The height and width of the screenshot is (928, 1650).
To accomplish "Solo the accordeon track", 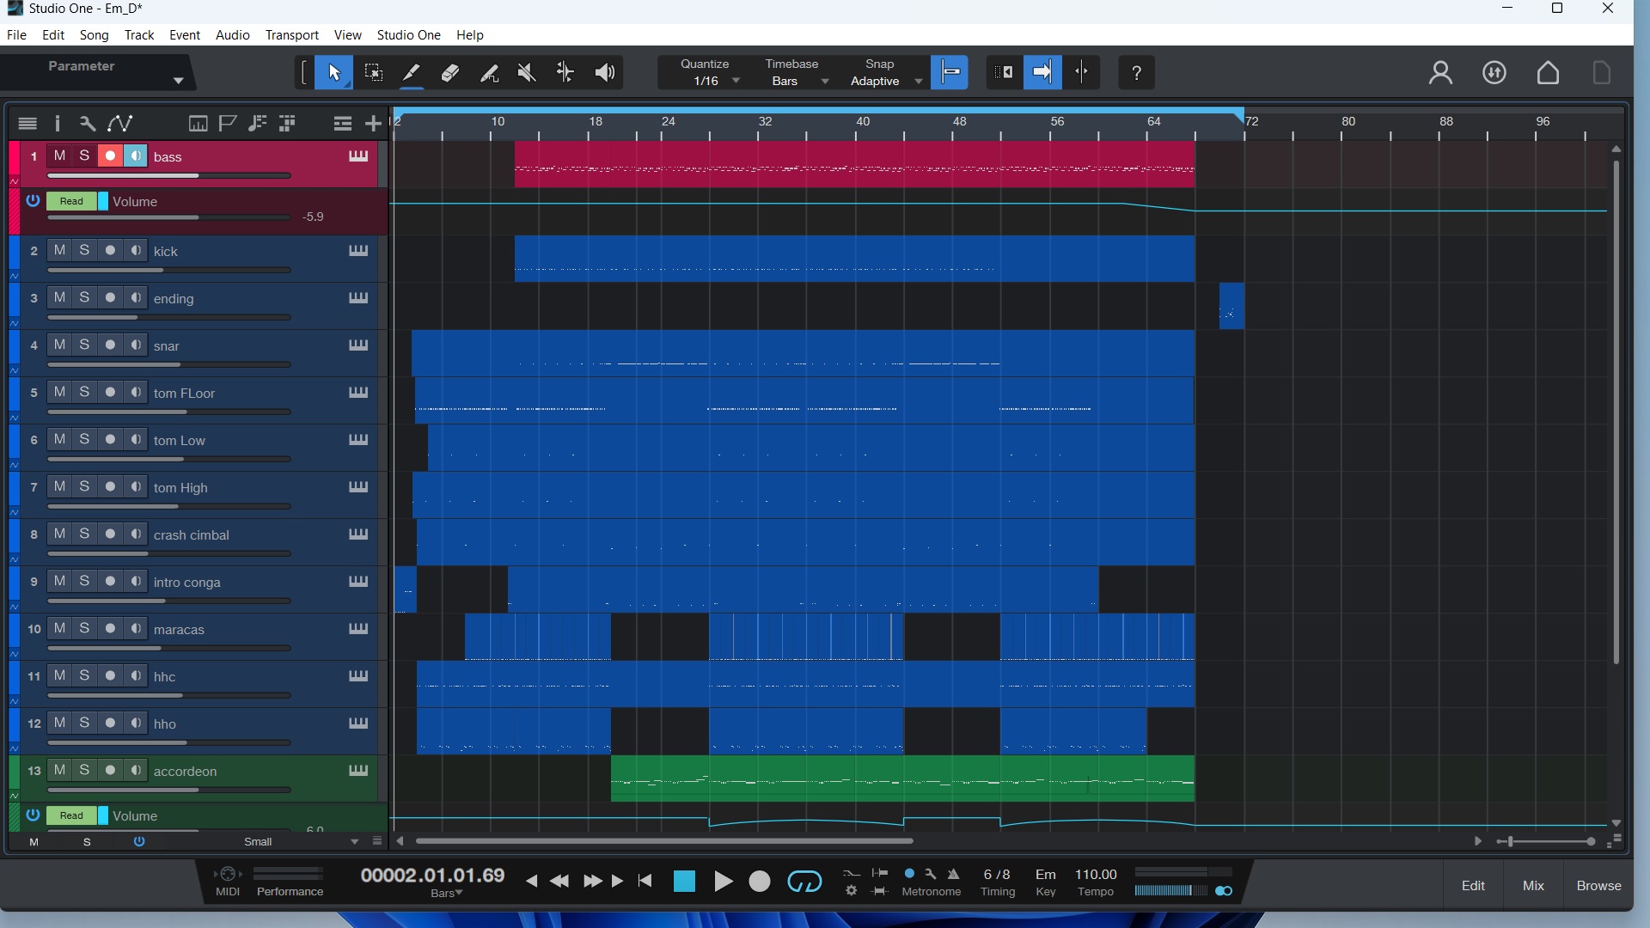I will [84, 771].
